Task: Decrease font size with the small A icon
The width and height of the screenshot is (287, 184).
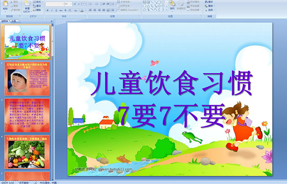Action: (79, 4)
